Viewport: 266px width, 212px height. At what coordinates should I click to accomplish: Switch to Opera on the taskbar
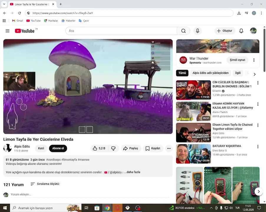coord(117,208)
